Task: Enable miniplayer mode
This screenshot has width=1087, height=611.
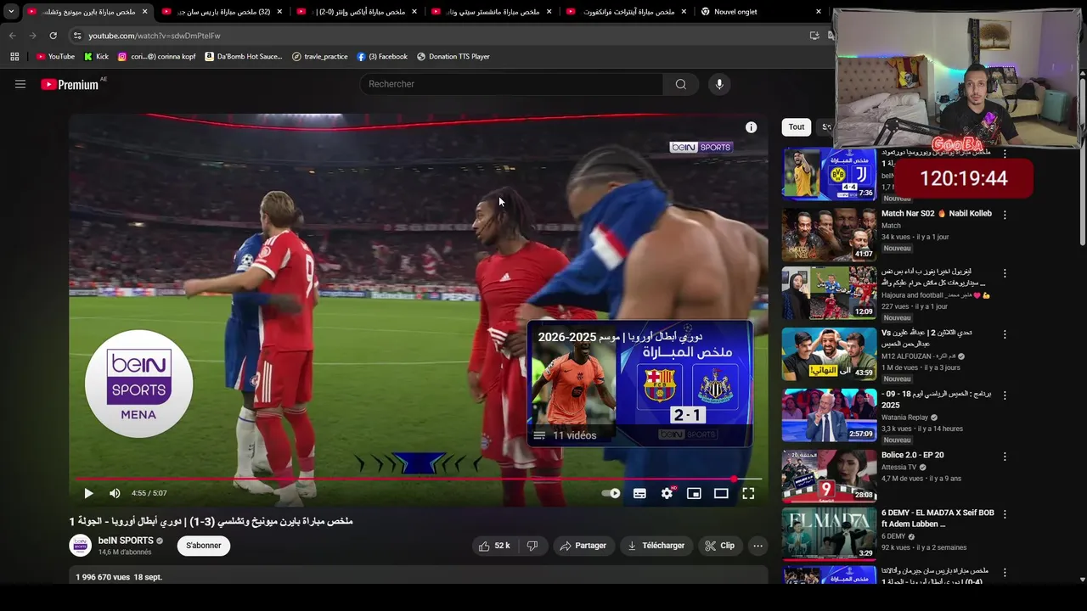Action: 694,493
